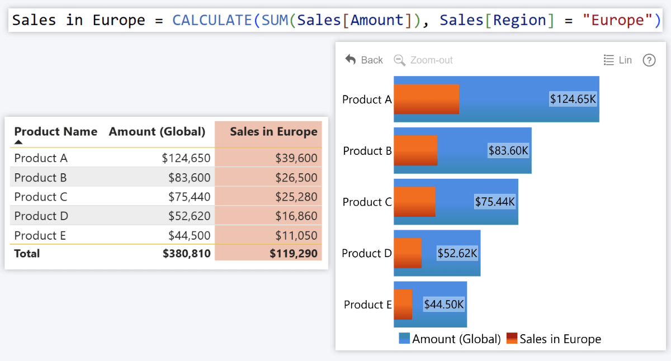Click the Sales in Europe legend swatch
The image size is (671, 361).
(512, 338)
